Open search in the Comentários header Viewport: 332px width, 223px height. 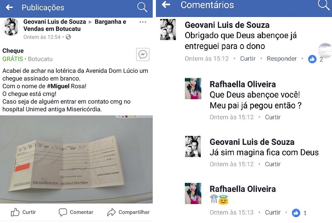[x=324, y=5]
